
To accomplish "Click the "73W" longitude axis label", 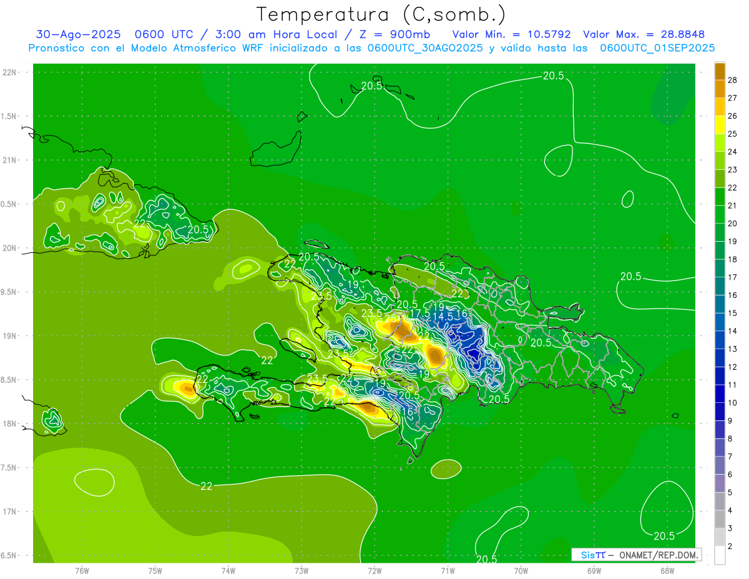I will 301,571.
